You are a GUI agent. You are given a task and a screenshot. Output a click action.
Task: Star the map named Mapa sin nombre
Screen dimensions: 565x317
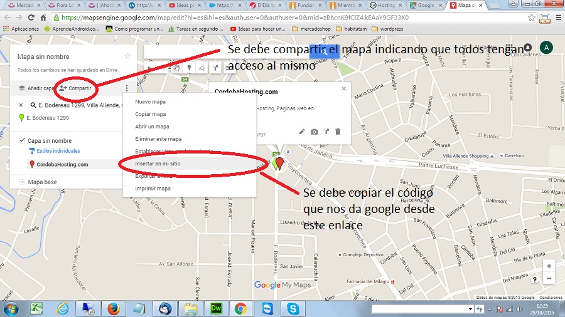click(x=127, y=56)
